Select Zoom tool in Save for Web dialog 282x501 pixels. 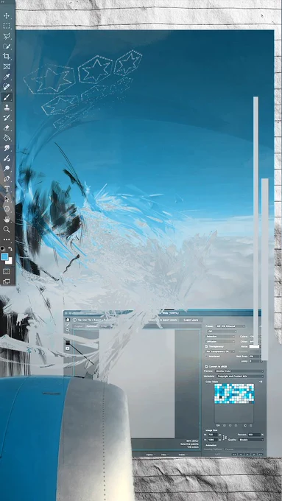pyautogui.click(x=68, y=330)
